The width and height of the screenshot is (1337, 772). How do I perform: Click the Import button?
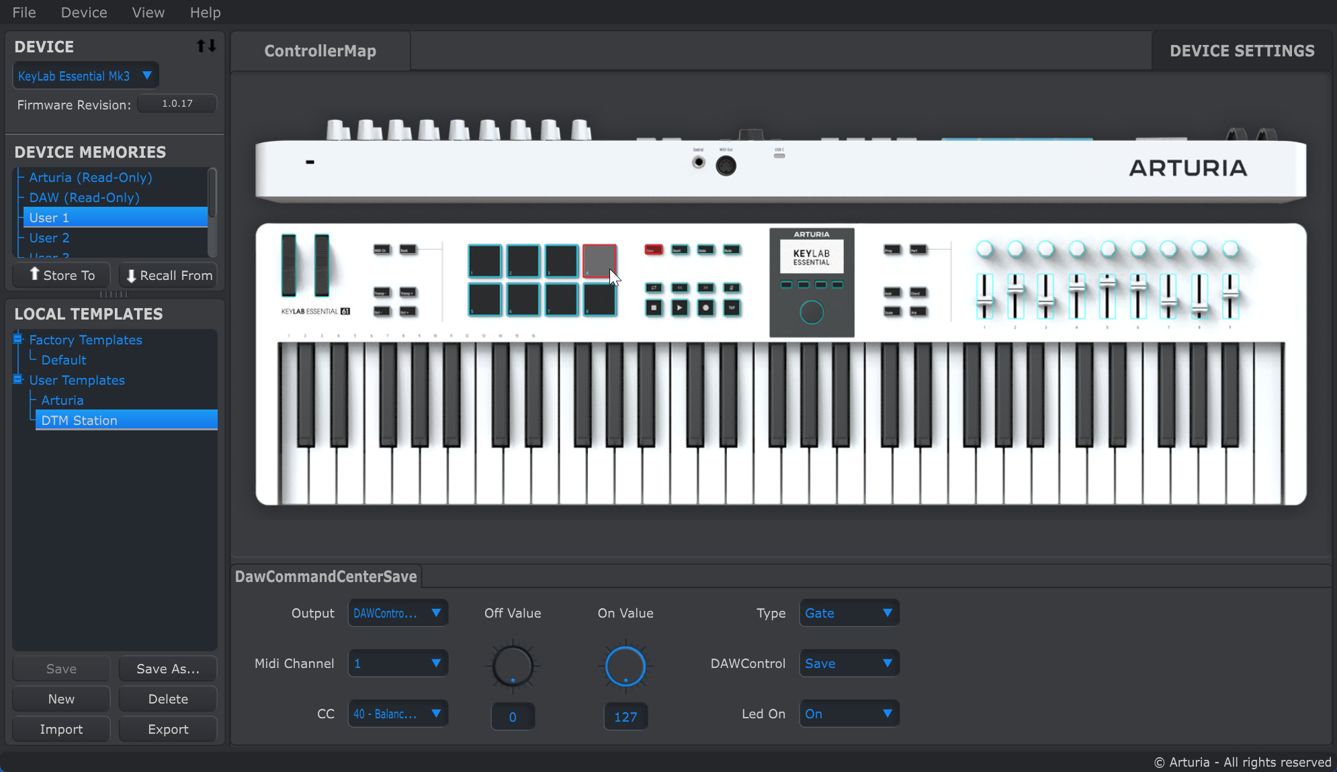(x=61, y=729)
